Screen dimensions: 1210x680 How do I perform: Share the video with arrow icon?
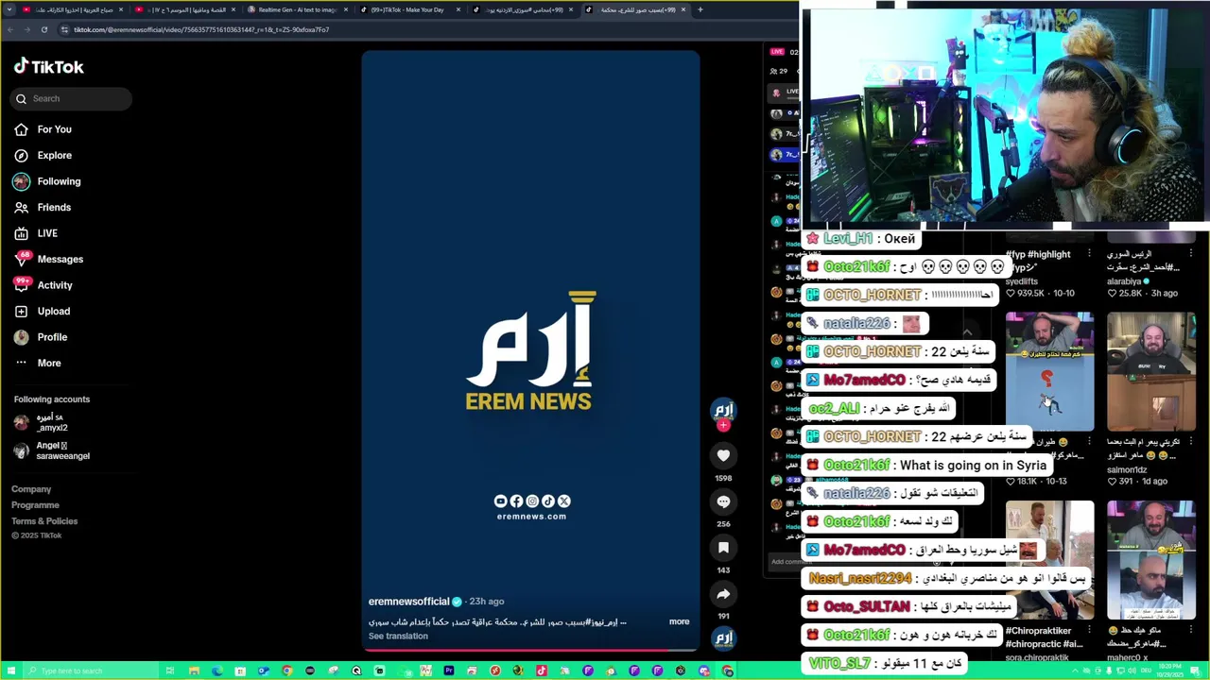(x=723, y=594)
